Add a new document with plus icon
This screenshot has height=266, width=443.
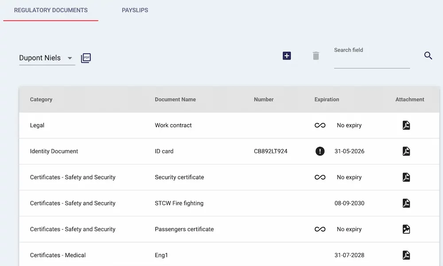287,56
